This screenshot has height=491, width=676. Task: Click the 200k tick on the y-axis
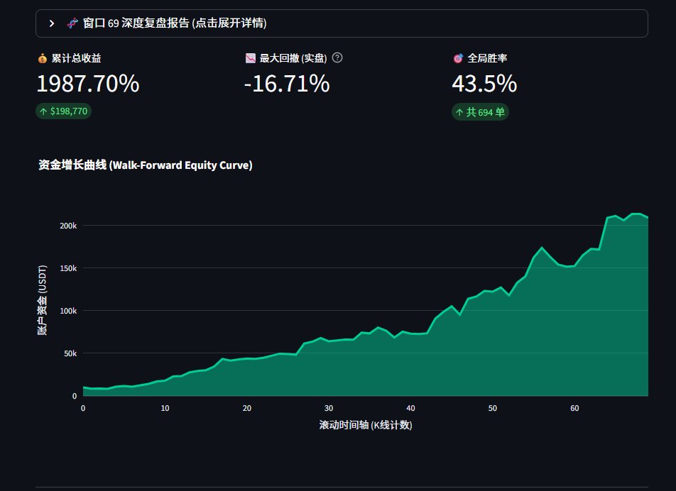(68, 226)
